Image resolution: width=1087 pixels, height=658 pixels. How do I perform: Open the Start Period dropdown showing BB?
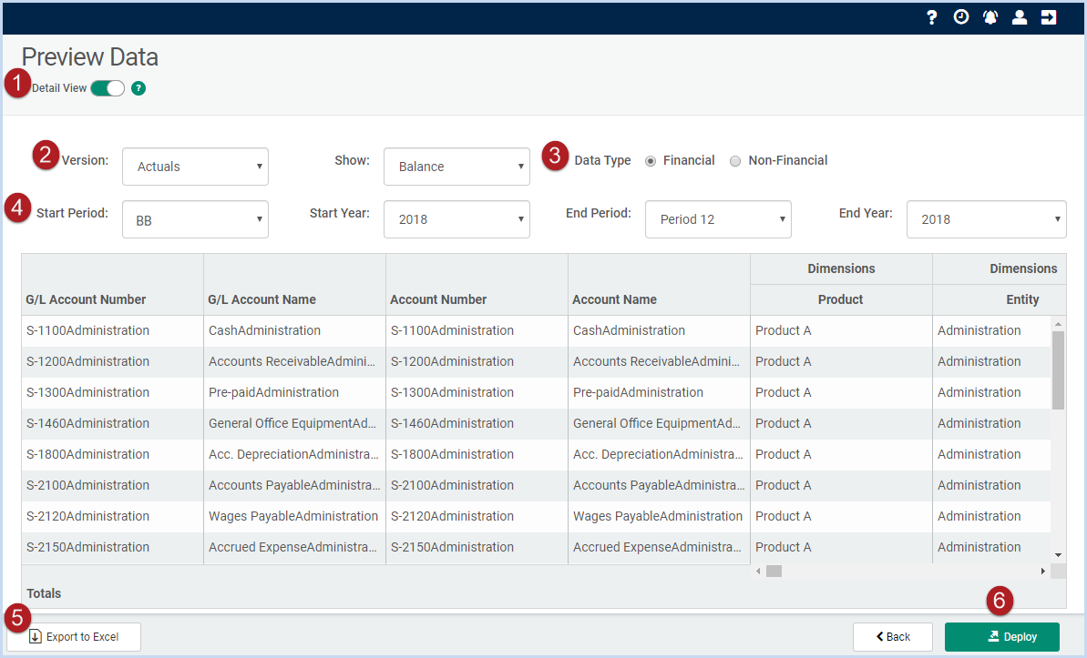pos(196,219)
